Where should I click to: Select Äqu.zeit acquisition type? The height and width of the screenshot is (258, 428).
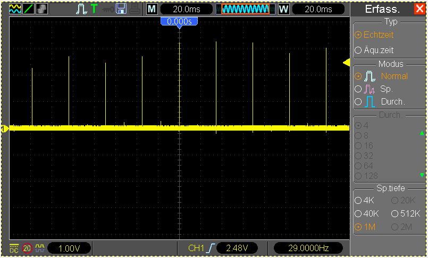(x=374, y=50)
